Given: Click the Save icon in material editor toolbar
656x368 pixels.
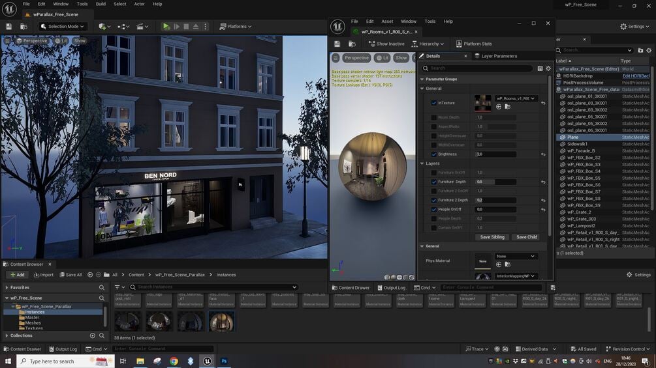Looking at the screenshot, I should click(337, 44).
